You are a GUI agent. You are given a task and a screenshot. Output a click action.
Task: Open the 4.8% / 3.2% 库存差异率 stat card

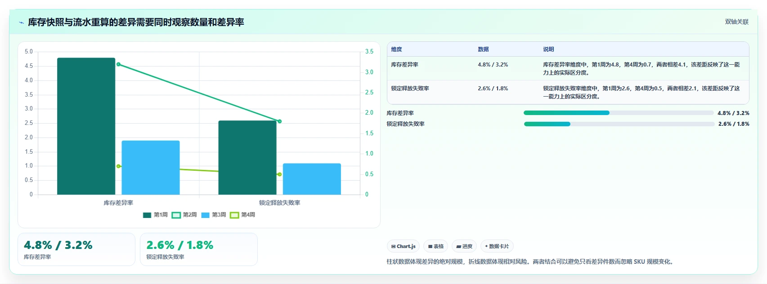(76, 249)
